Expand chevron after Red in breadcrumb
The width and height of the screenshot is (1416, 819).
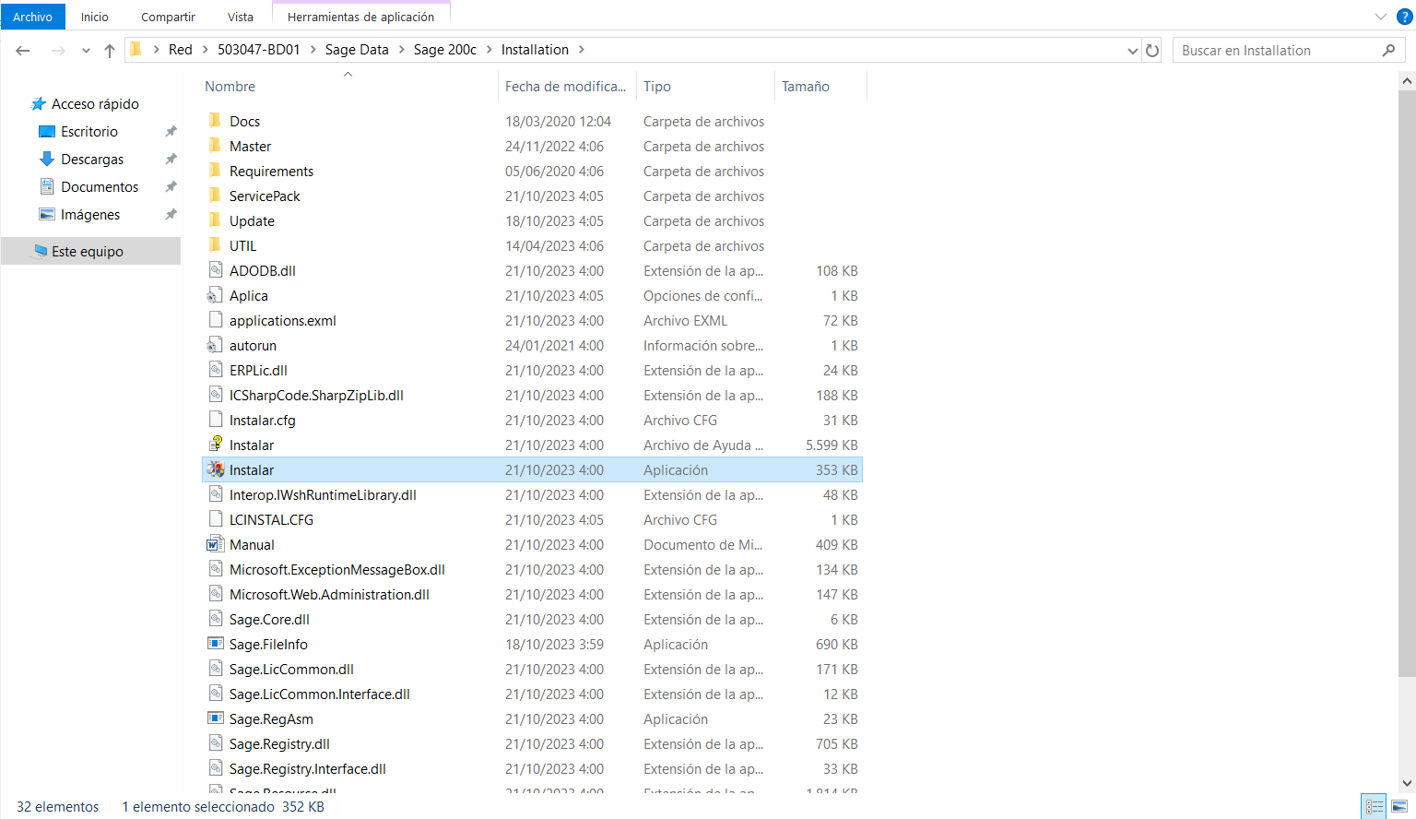205,50
